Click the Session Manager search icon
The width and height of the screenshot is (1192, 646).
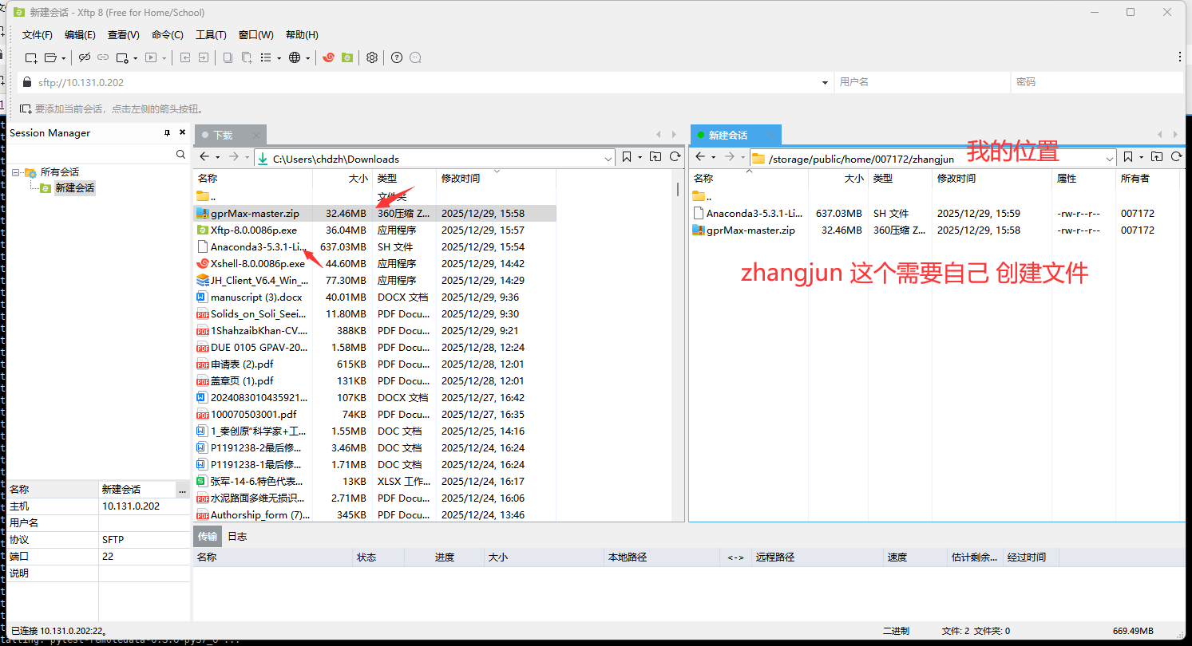coord(180,155)
